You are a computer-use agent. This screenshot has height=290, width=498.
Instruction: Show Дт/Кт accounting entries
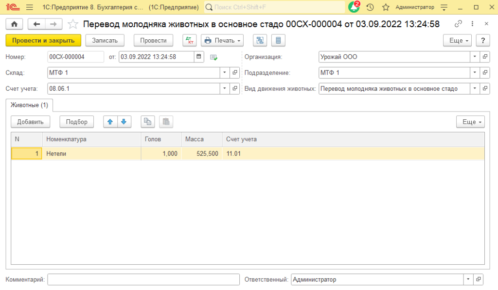pyautogui.click(x=190, y=41)
